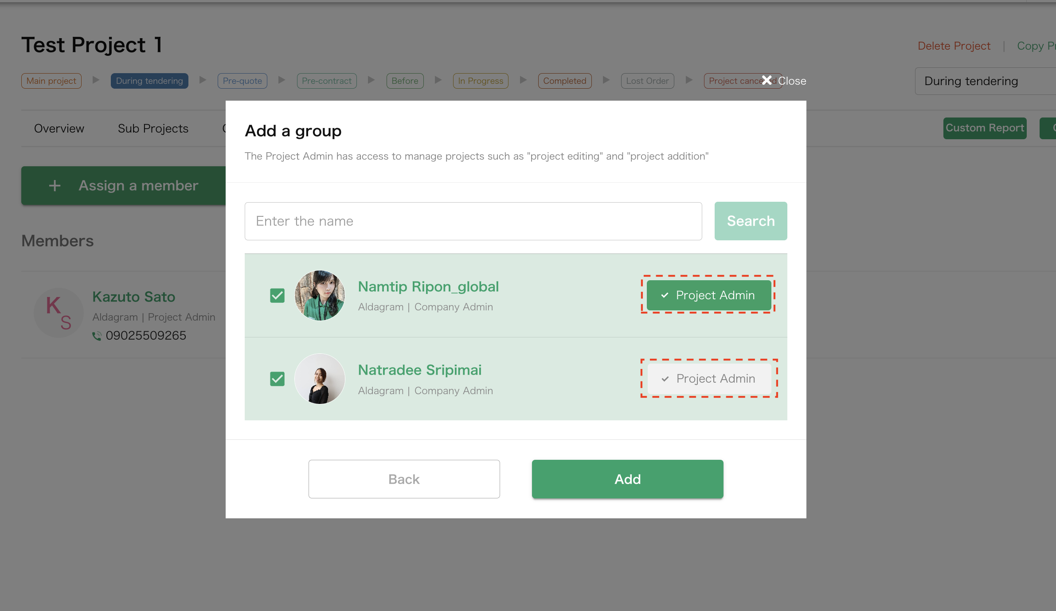Click arrow after During tendering stage
This screenshot has height=611, width=1056.
(x=203, y=80)
